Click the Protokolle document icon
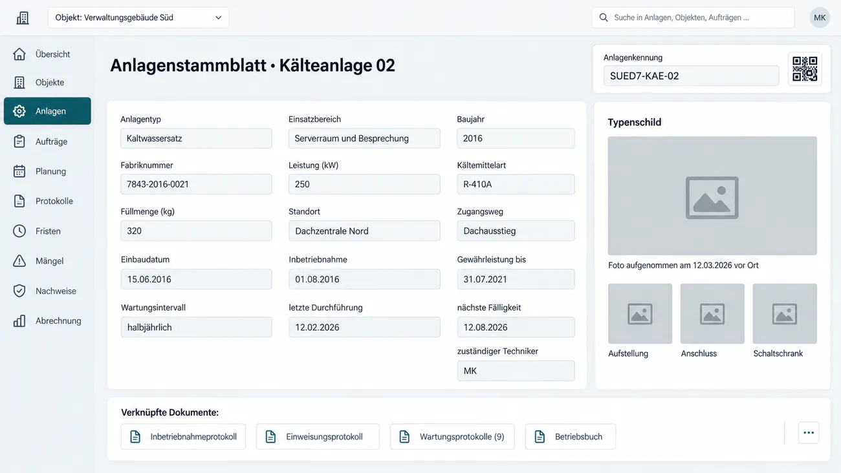 pyautogui.click(x=19, y=201)
